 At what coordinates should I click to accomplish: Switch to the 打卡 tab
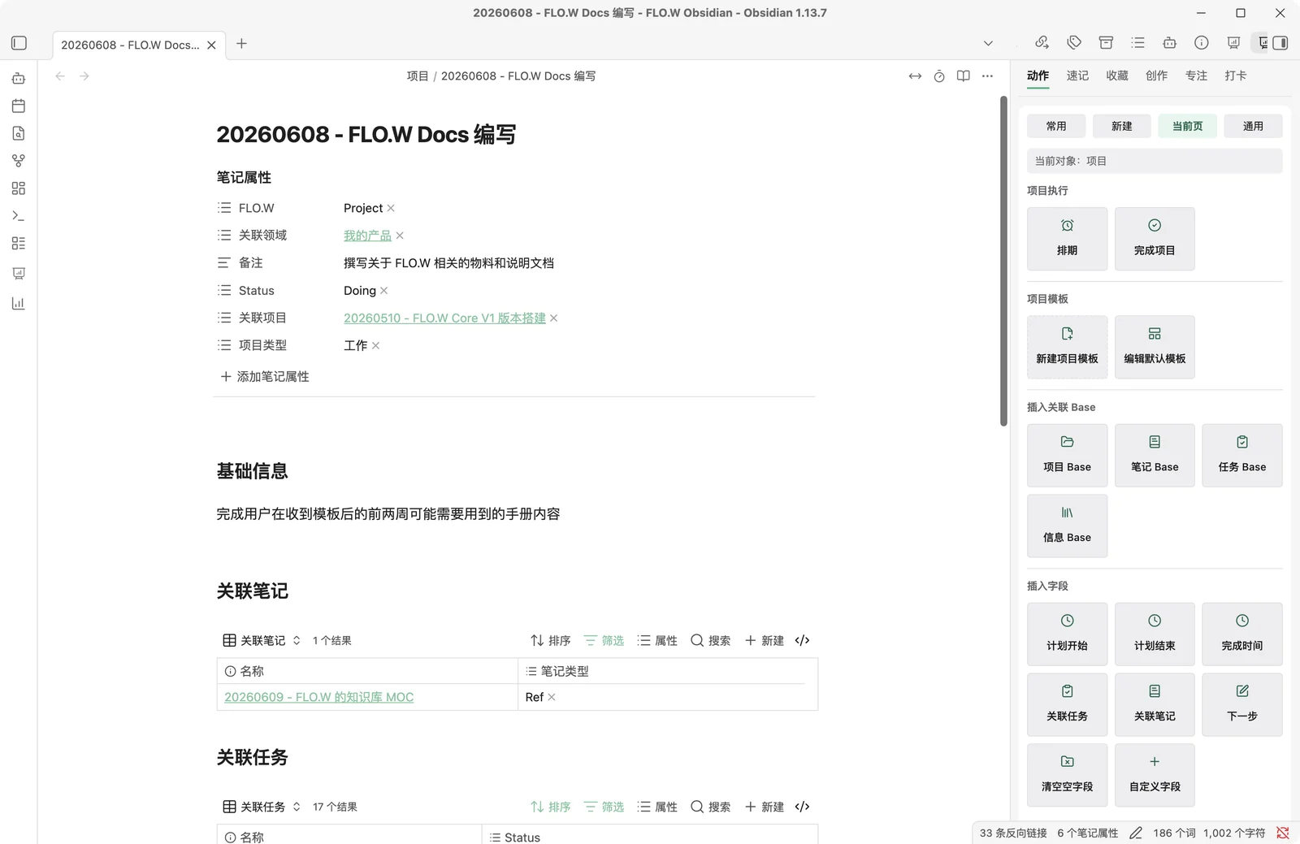[1236, 76]
